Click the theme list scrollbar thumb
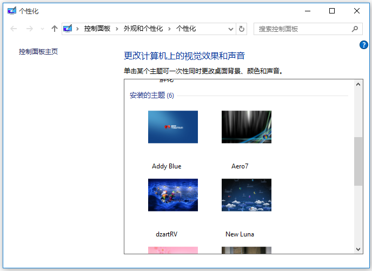 point(358,161)
